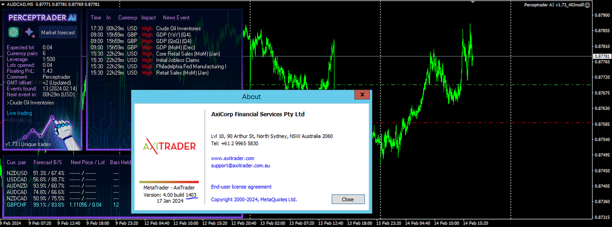Image resolution: width=612 pixels, height=227 pixels.
Task: Click support@axitrader.com.au email link
Action: (241, 166)
